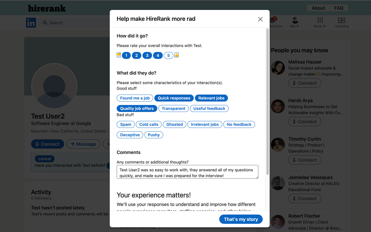Open Robert Fischer's profile photo
This screenshot has width=371, height=232.
(x=278, y=222)
